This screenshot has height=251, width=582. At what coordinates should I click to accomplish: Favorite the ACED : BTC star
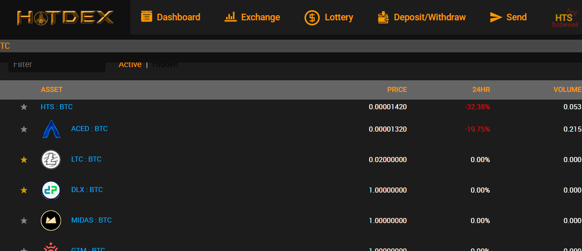tap(24, 129)
